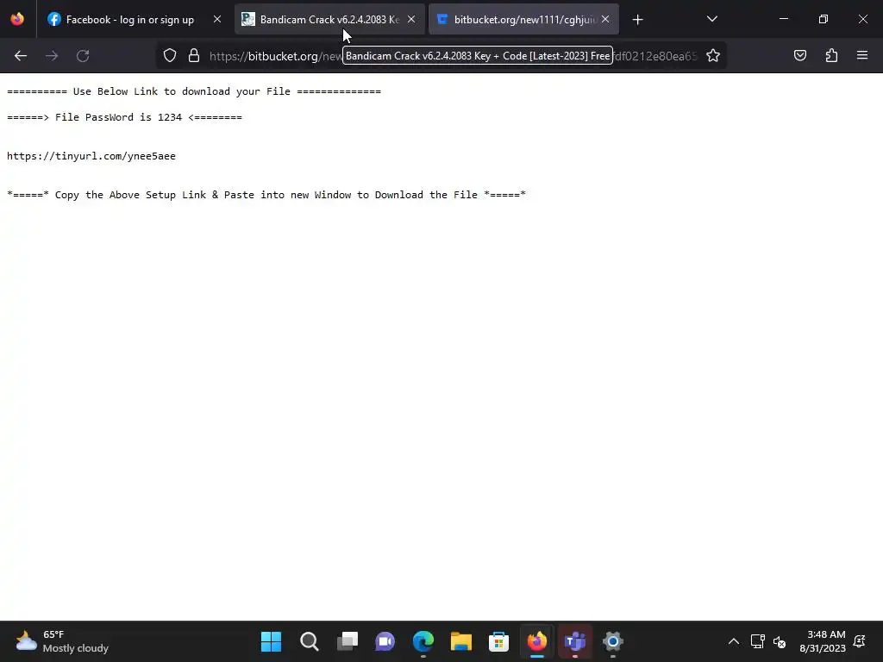Click 'Copy the Above Setup Link' line

tap(266, 195)
